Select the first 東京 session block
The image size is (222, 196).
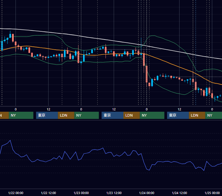coord(47,115)
